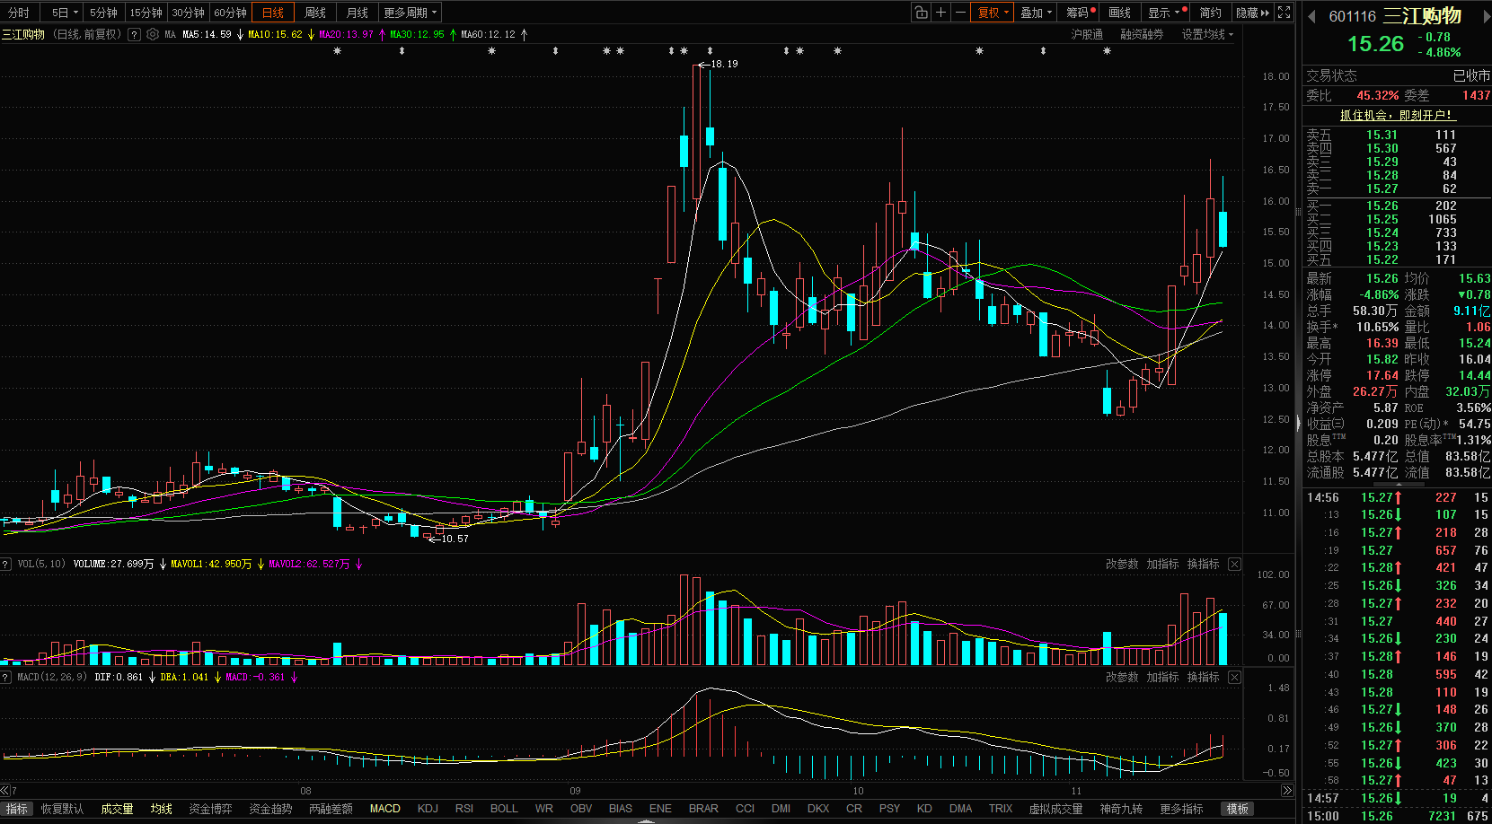Viewport: 1492px width, 824px height.
Task: Open the VOL indicator help question icon
Action: tap(7, 564)
